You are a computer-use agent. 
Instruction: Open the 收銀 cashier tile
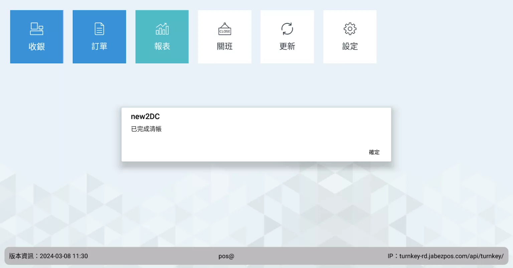point(37,37)
